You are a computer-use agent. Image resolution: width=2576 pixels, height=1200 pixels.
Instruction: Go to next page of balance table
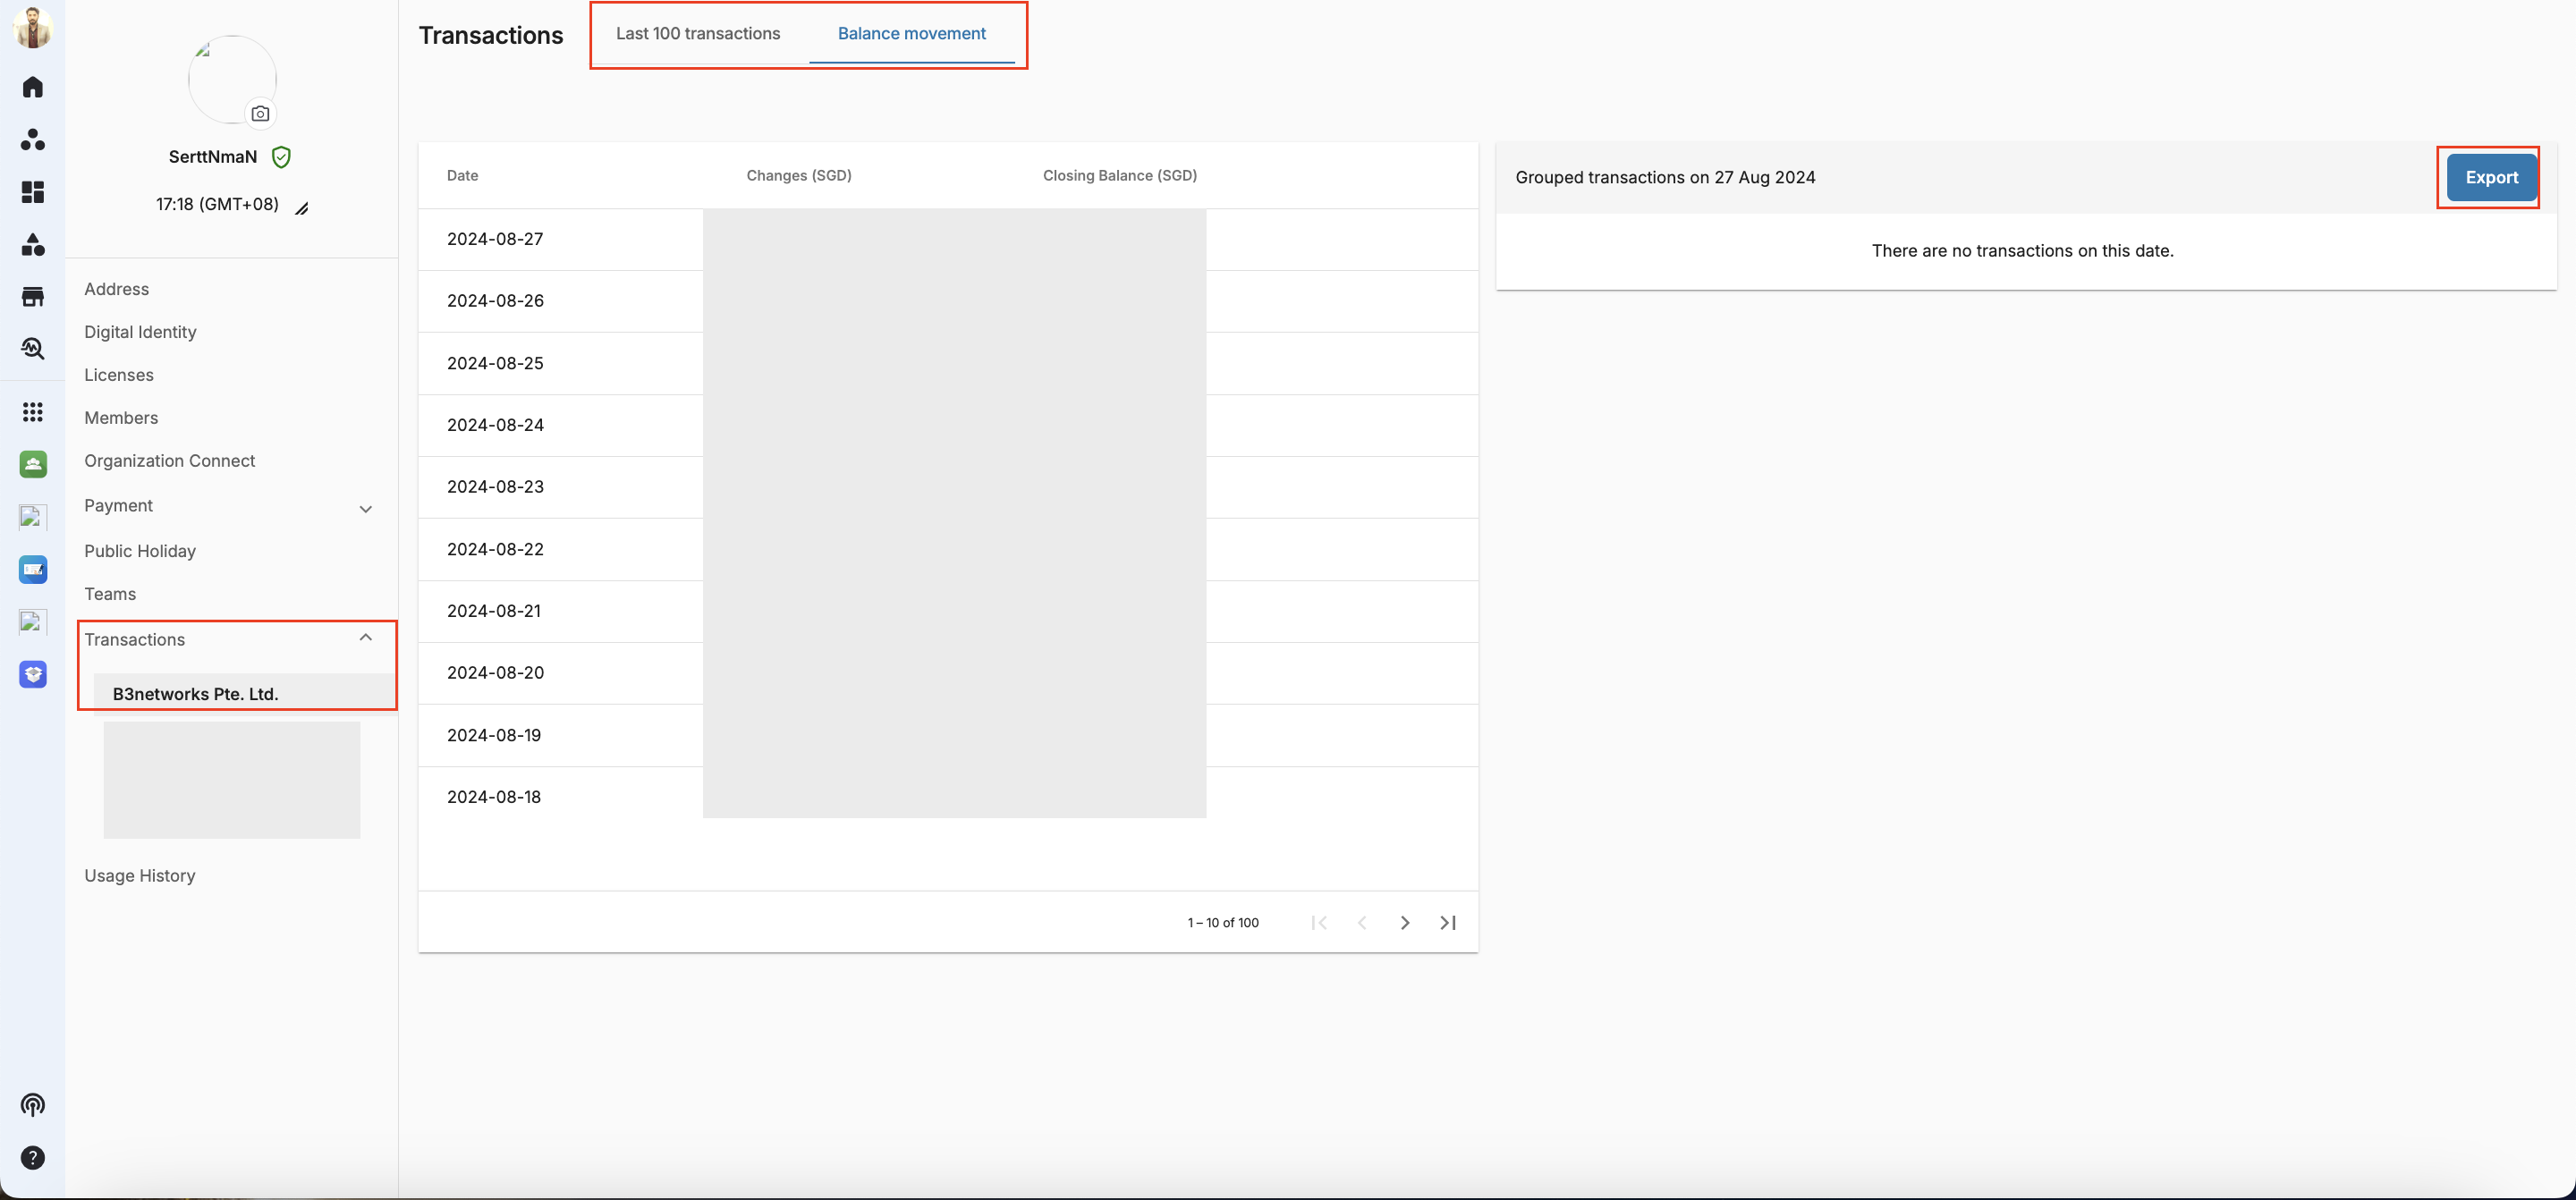click(x=1405, y=923)
